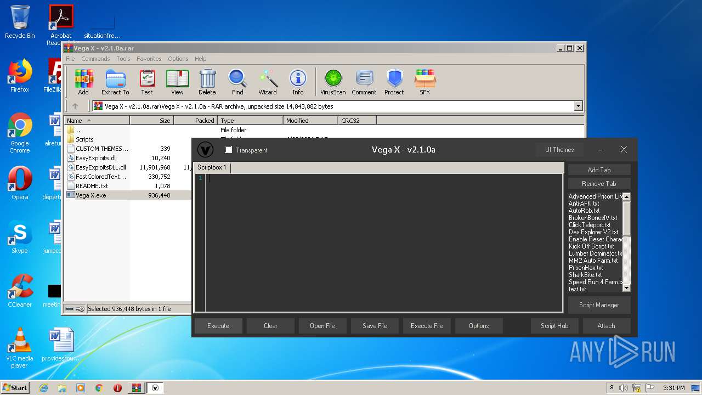Image resolution: width=702 pixels, height=395 pixels.
Task: Click the Add Tab button
Action: coord(599,170)
